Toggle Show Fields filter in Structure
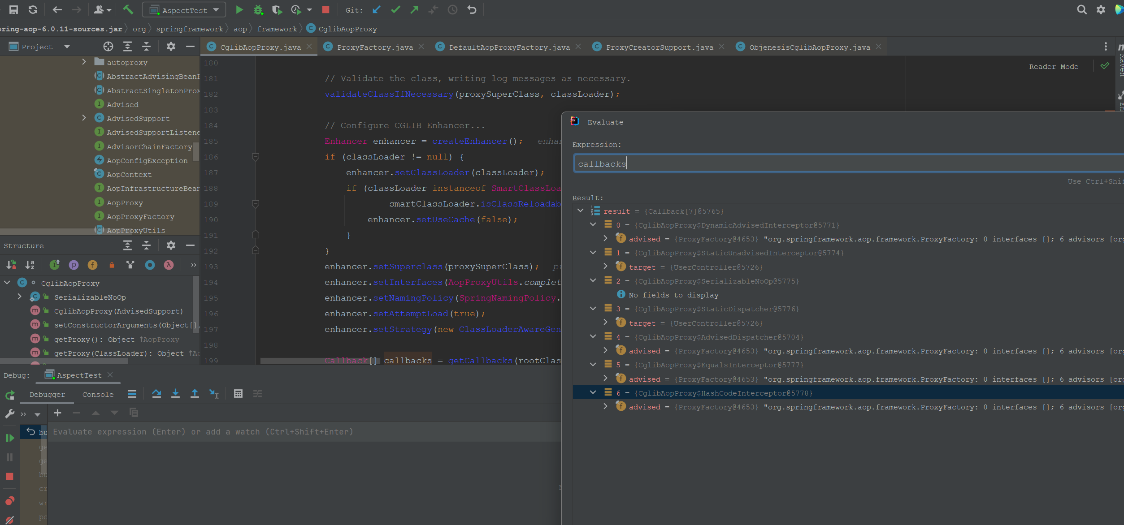This screenshot has width=1124, height=525. (92, 265)
